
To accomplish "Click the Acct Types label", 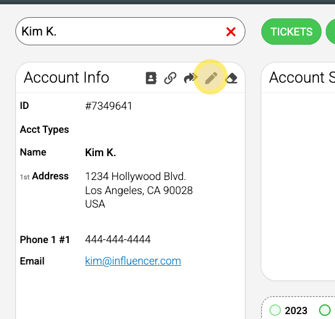I will (44, 129).
